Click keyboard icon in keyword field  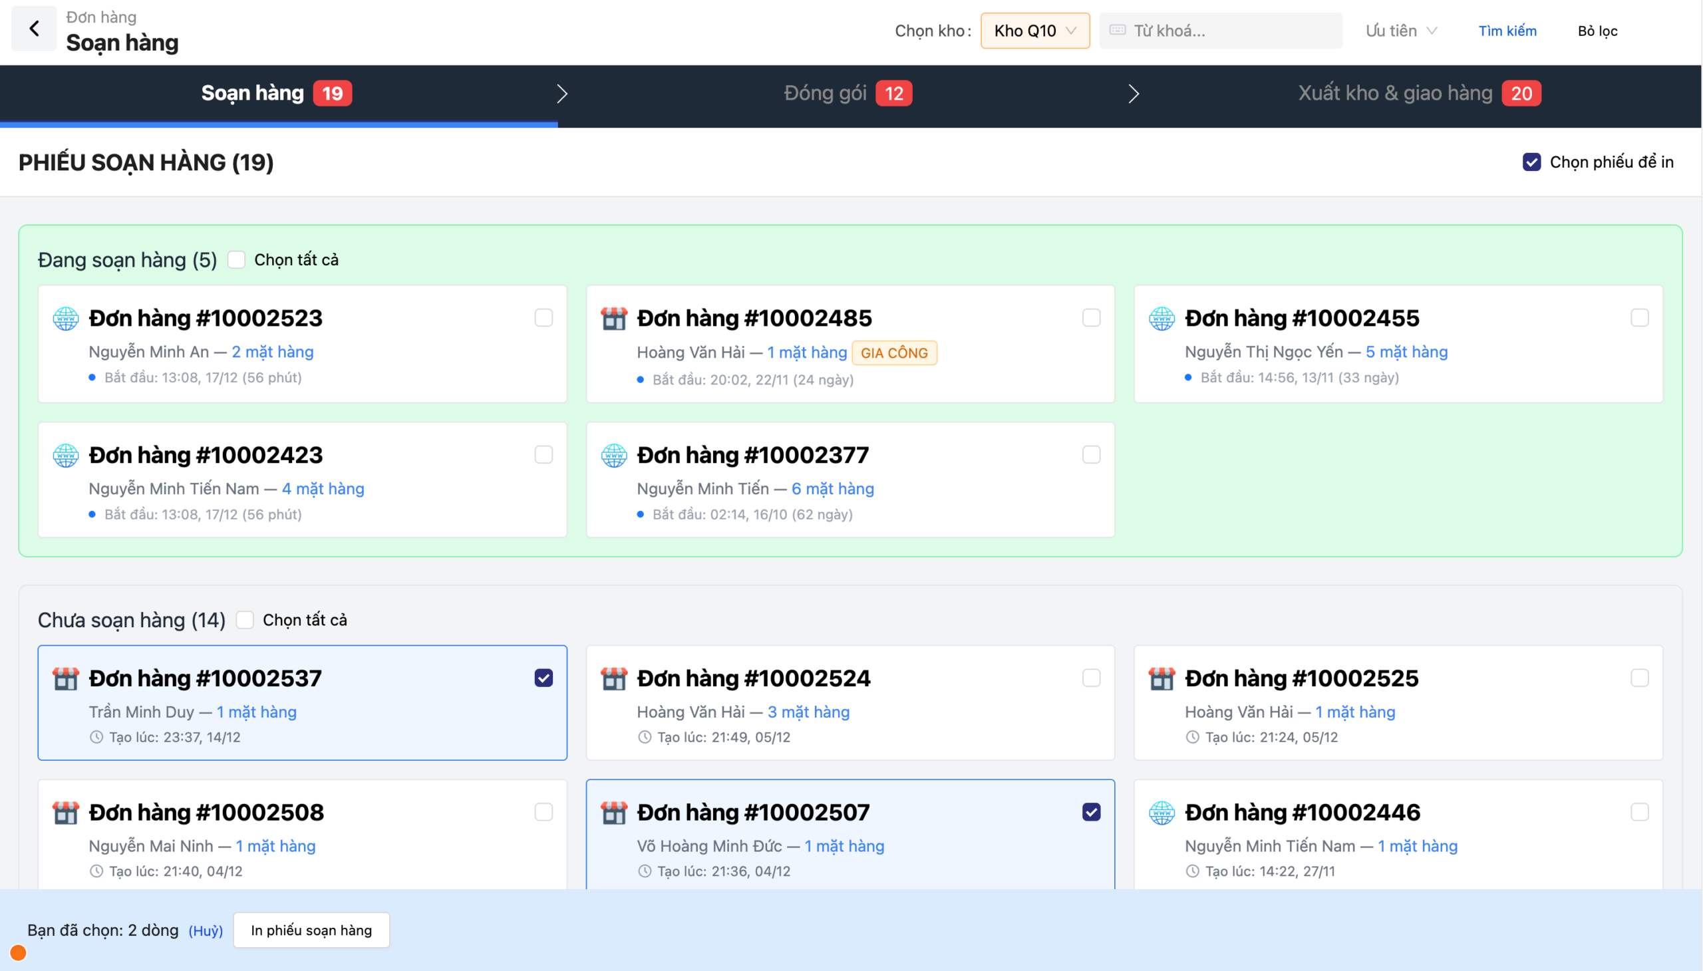[x=1118, y=30]
